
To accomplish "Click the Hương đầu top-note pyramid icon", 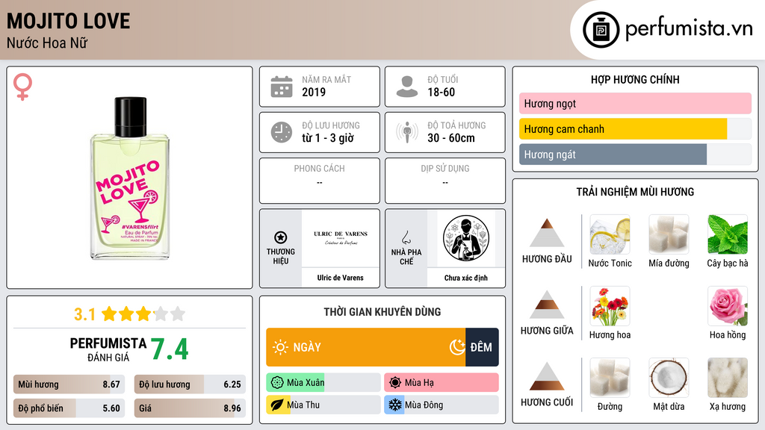I will (x=547, y=233).
